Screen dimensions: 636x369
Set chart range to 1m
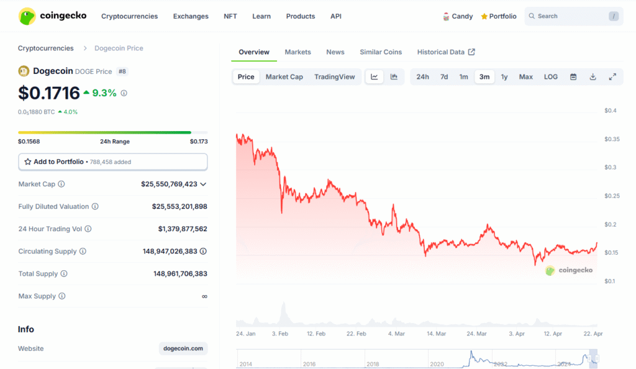[463, 76]
